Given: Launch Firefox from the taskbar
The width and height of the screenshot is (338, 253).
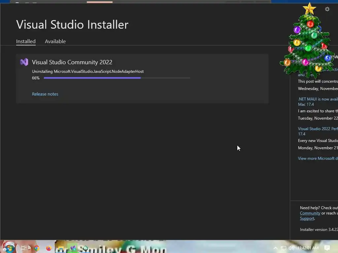Looking at the screenshot, I should 49,248.
